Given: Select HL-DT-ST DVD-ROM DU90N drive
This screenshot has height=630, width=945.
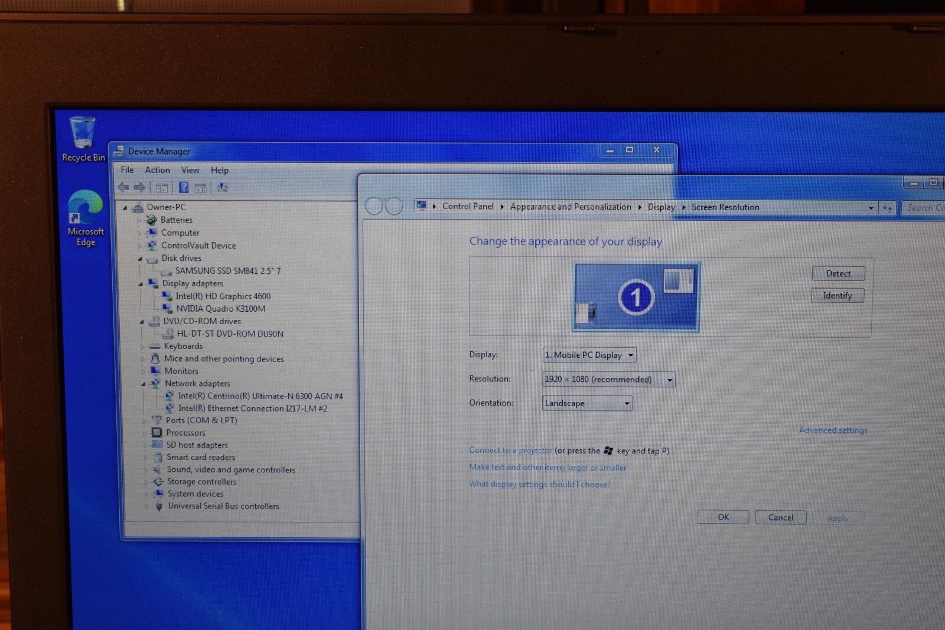Looking at the screenshot, I should point(230,334).
